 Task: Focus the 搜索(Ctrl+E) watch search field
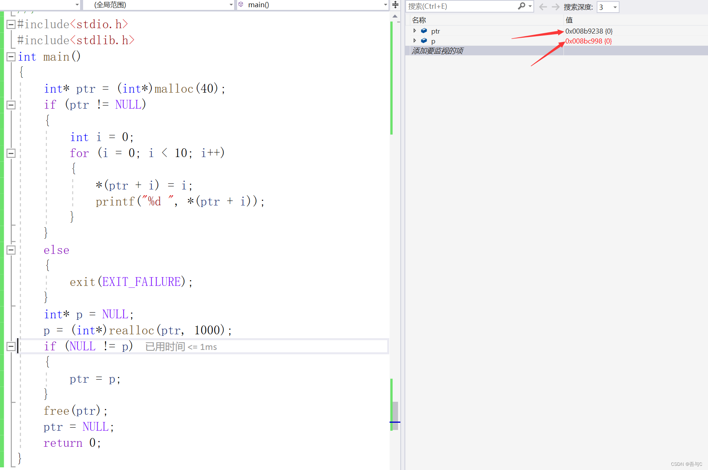(462, 6)
